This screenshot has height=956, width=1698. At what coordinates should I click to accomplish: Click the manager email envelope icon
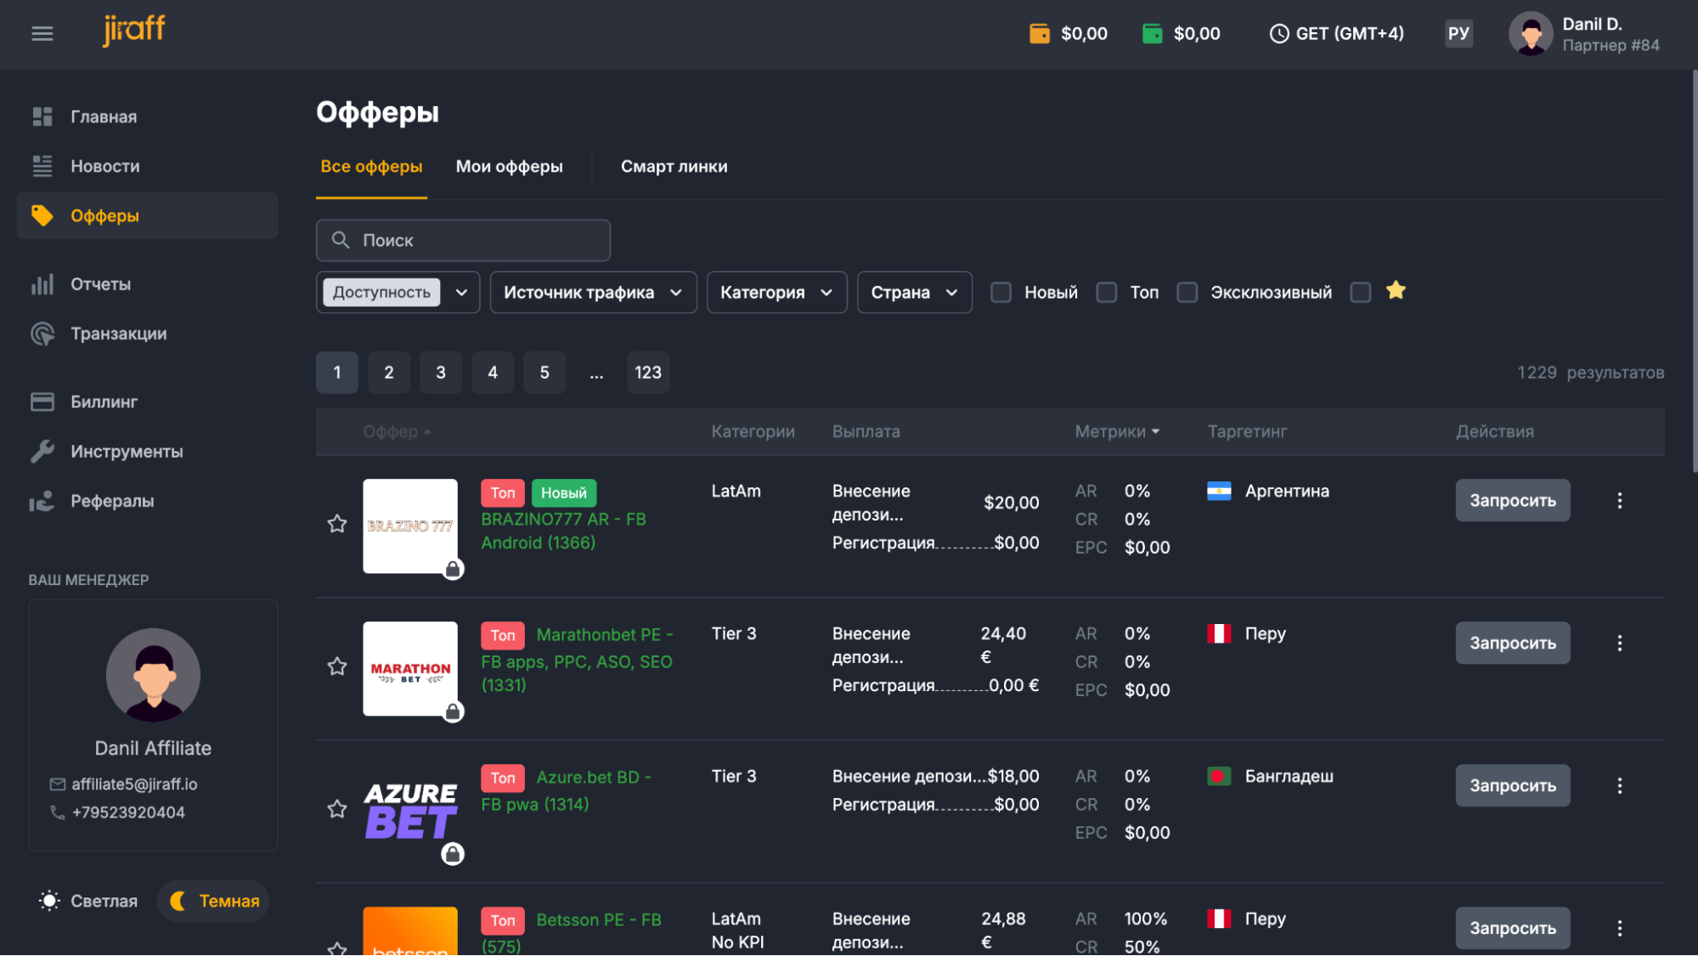click(x=58, y=784)
